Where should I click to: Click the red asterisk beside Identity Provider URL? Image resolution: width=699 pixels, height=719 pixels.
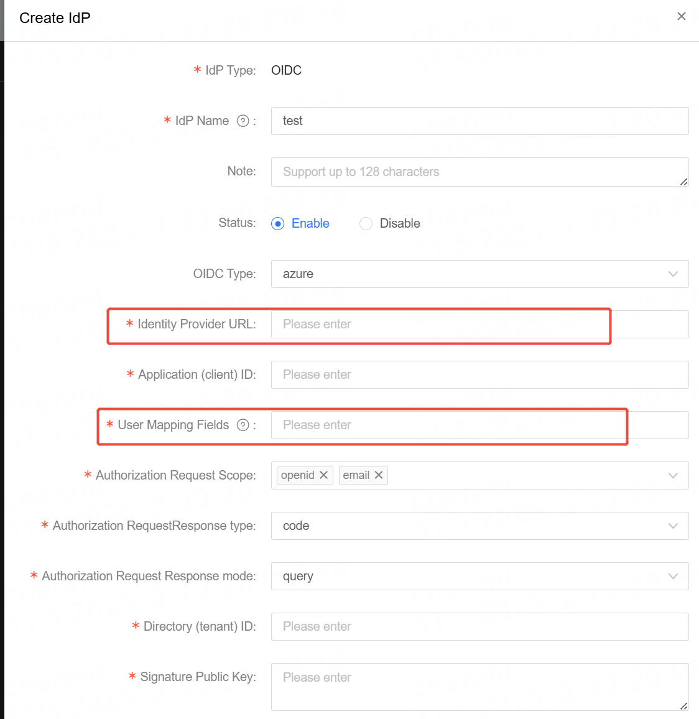(x=129, y=324)
